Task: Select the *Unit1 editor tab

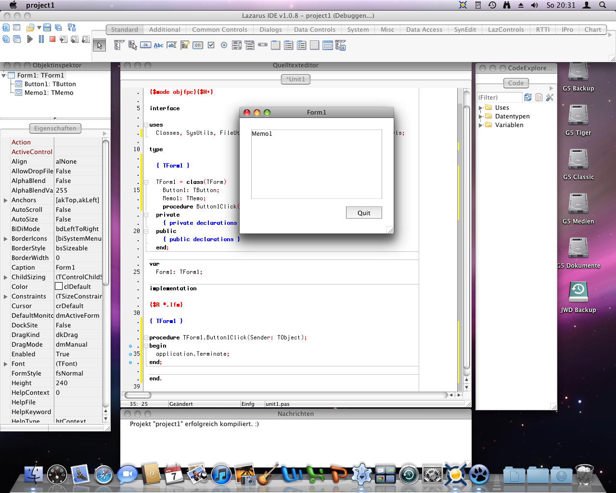Action: click(x=295, y=79)
